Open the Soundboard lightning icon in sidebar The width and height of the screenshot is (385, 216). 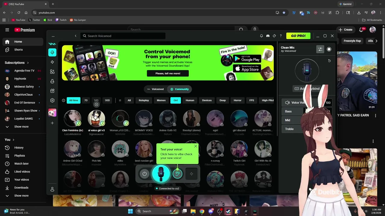pyautogui.click(x=52, y=62)
